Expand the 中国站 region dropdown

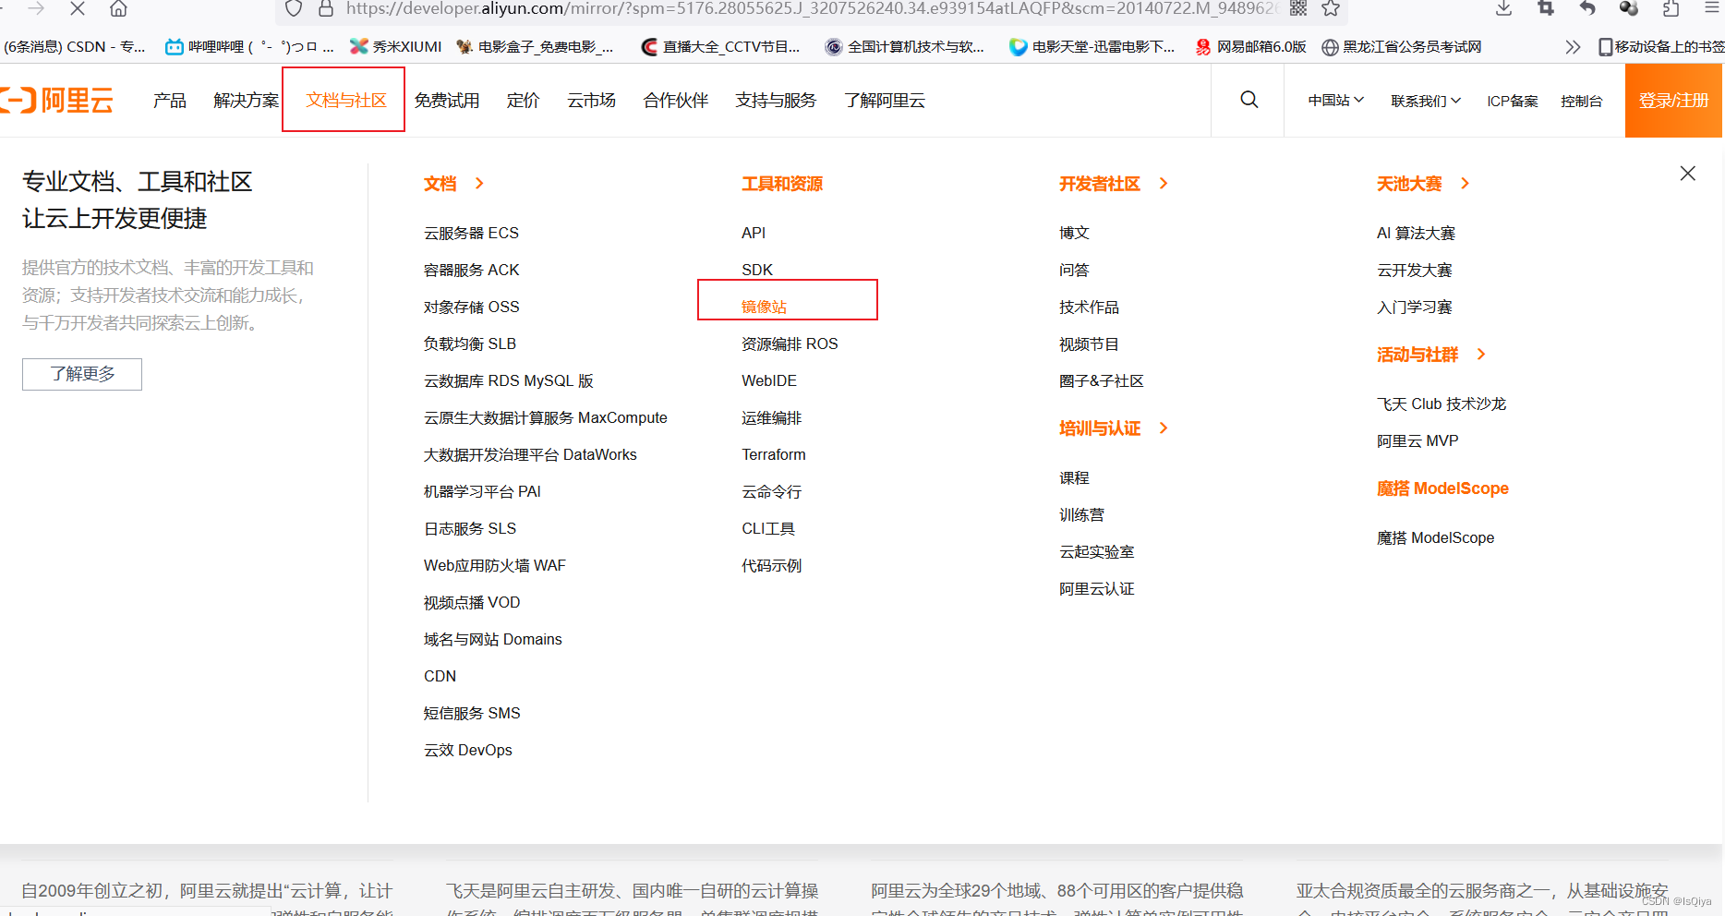point(1335,101)
